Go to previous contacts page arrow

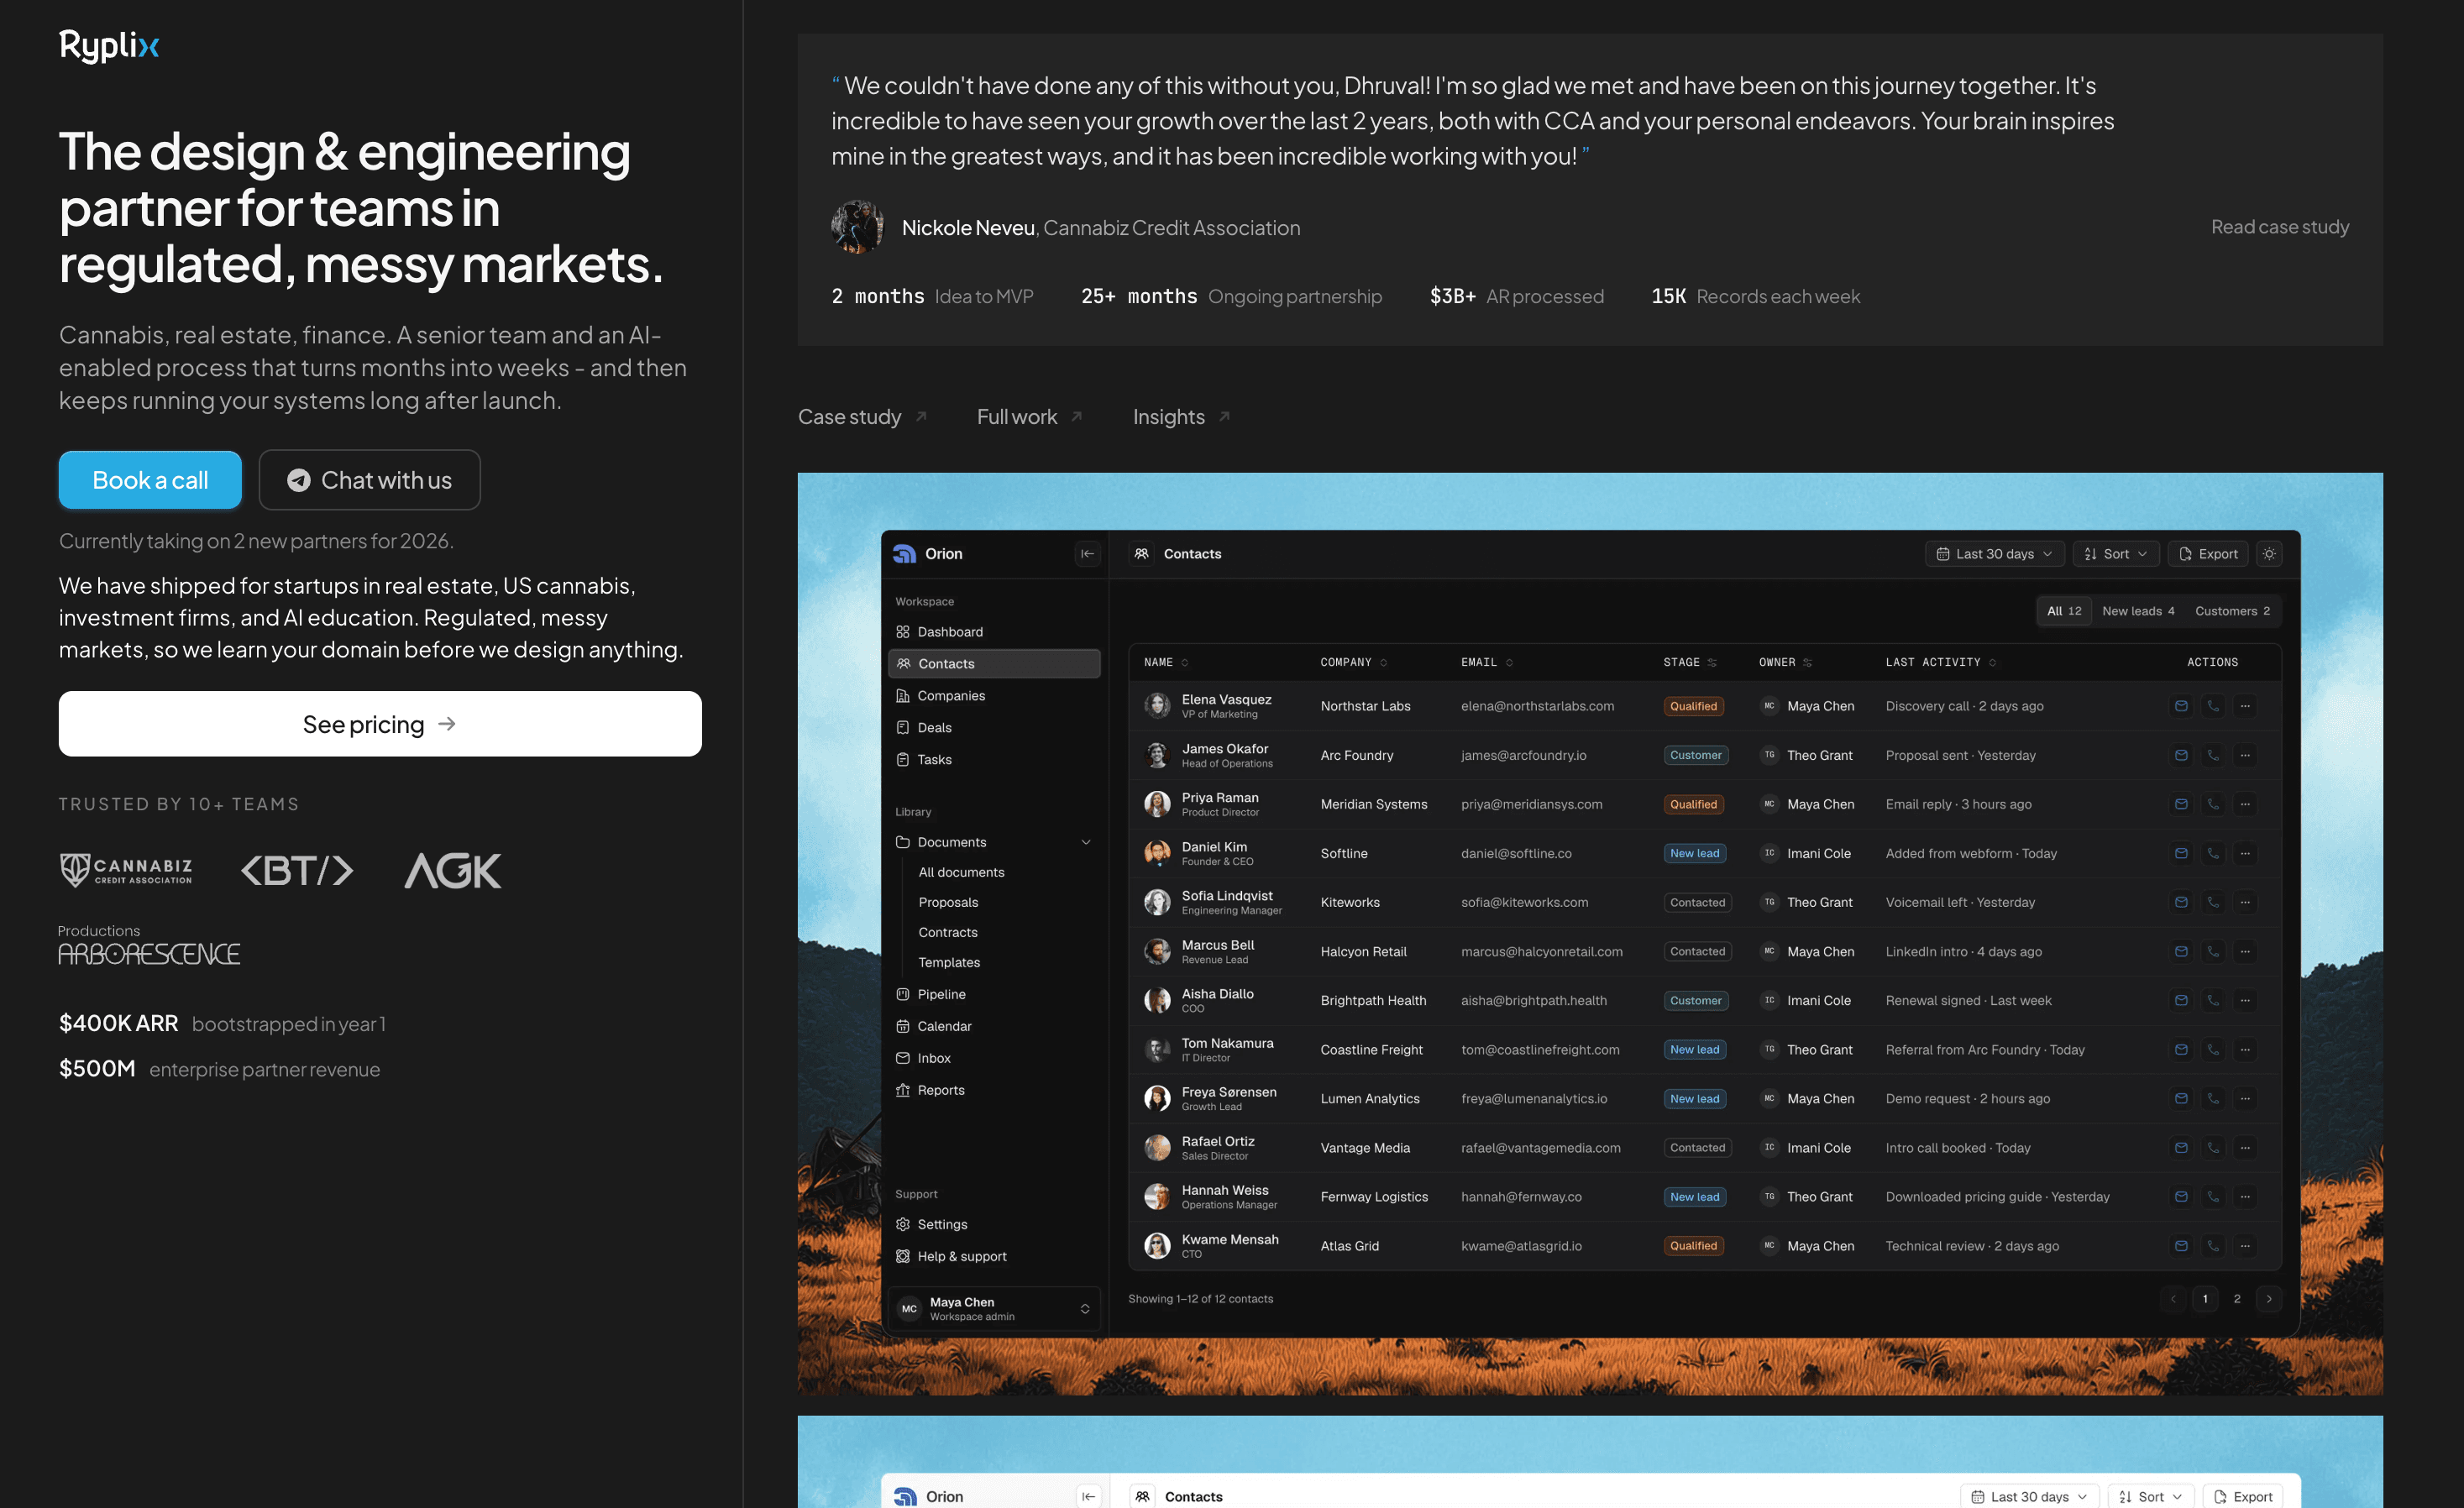point(2173,1299)
